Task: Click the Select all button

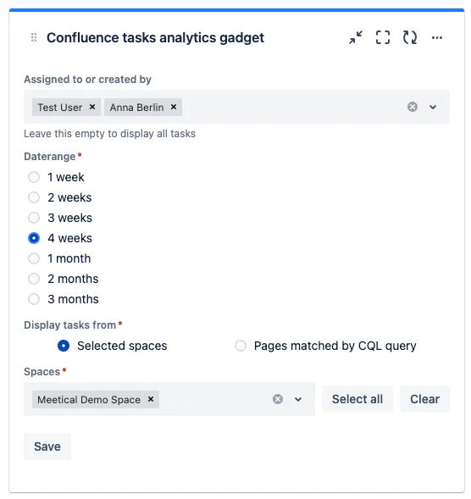Action: click(357, 399)
